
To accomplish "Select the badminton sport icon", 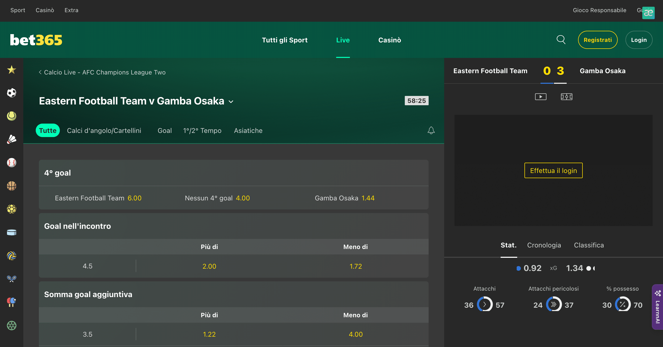I will click(x=11, y=139).
